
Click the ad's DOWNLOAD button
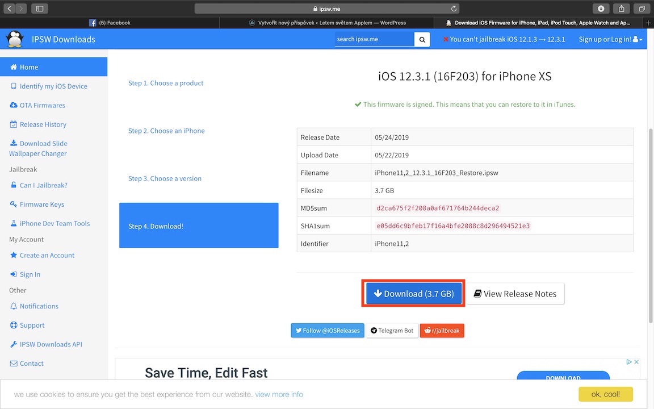click(x=563, y=375)
